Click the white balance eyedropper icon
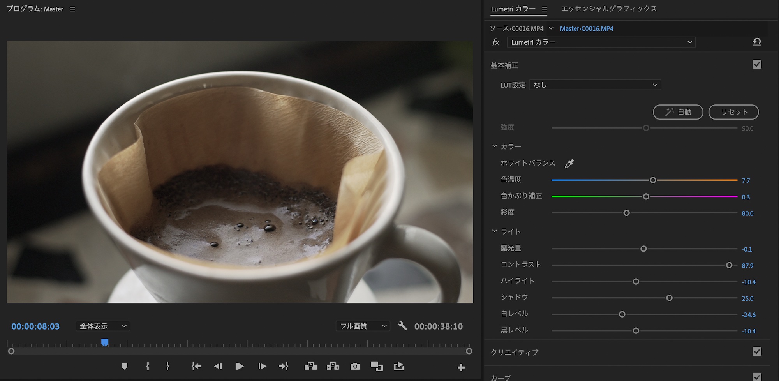This screenshot has width=779, height=381. [569, 164]
